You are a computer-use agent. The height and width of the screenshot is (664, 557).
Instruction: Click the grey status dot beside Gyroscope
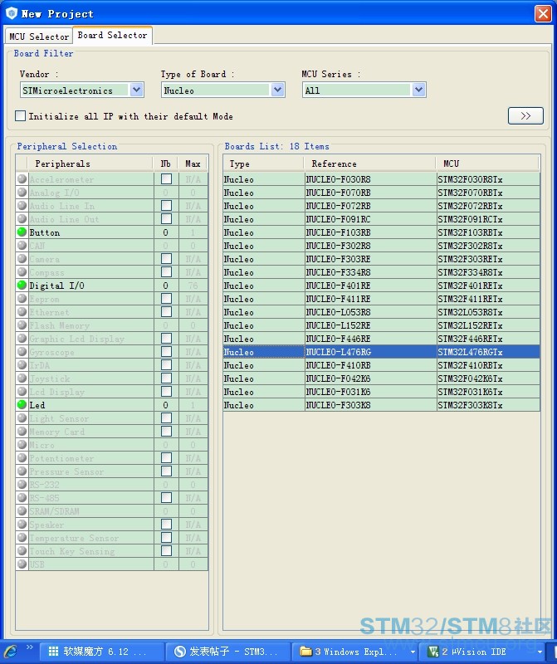pos(22,351)
